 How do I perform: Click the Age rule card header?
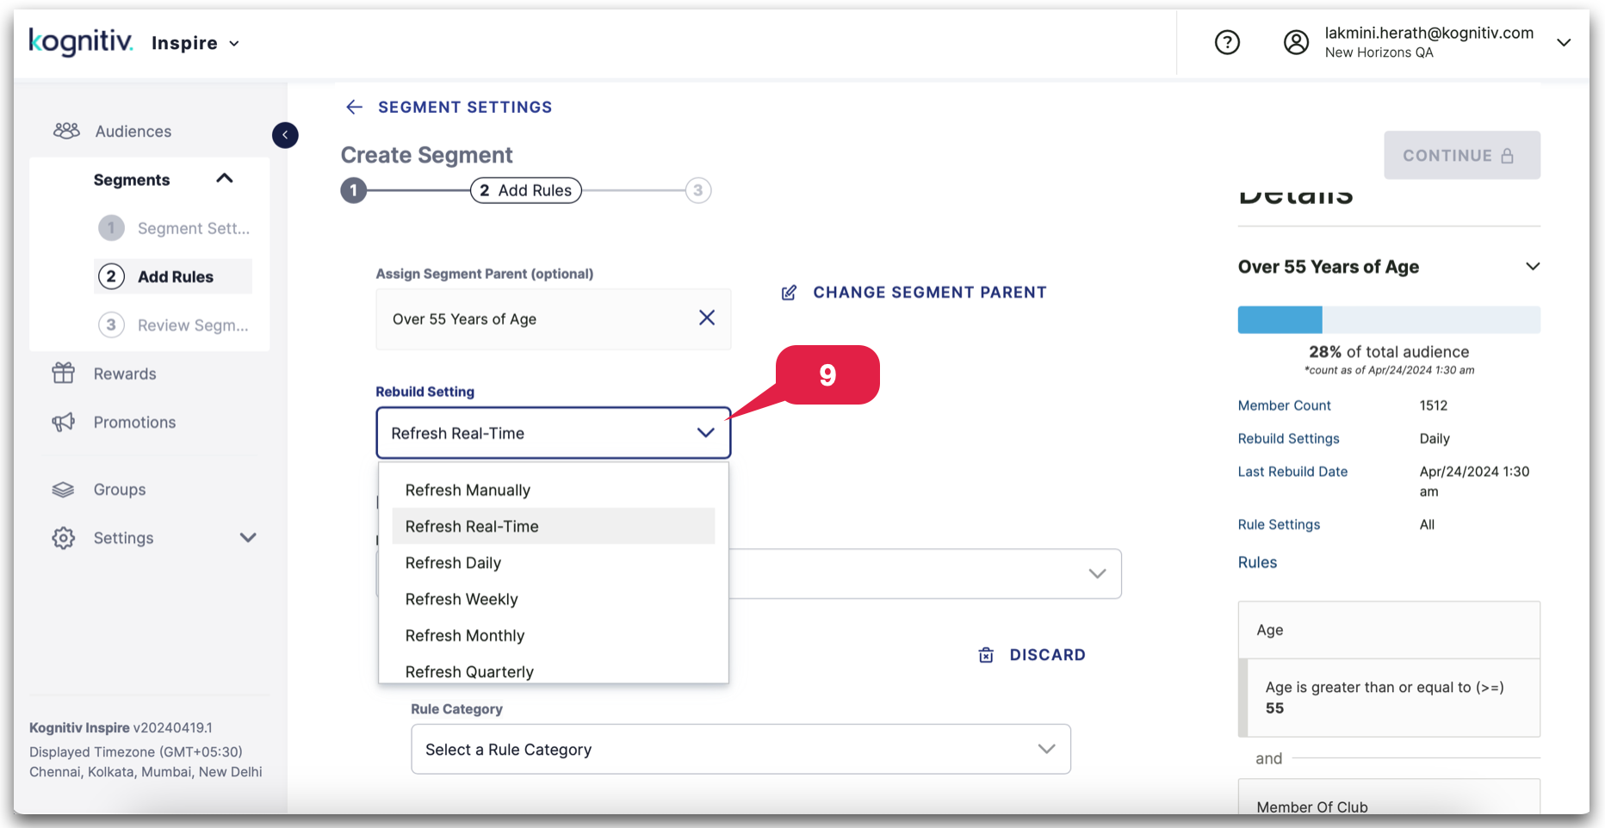point(1389,630)
